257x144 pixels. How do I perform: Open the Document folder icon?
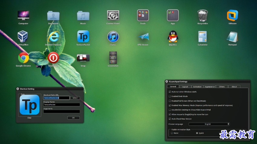click(53, 16)
